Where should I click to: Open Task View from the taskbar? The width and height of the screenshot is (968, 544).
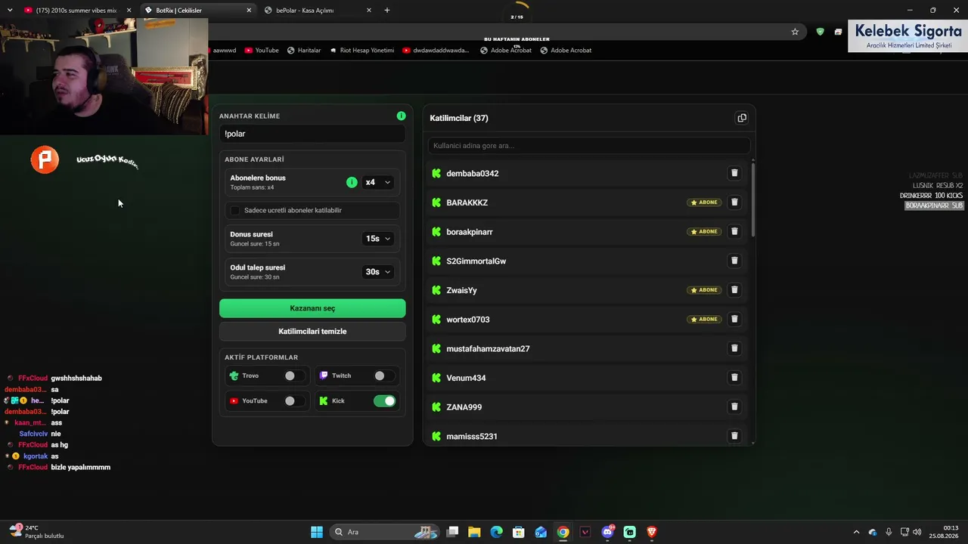point(452,532)
